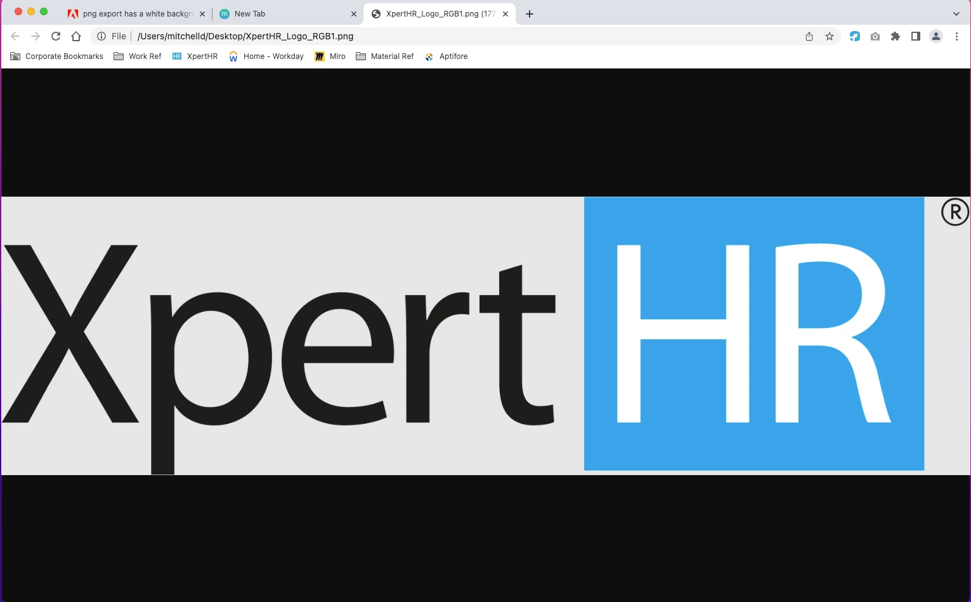Open the Extensions puzzle piece menu
This screenshot has width=971, height=602.
[896, 36]
